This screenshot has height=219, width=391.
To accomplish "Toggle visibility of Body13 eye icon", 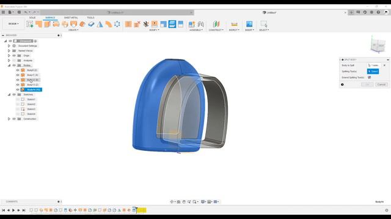I will pos(18,85).
